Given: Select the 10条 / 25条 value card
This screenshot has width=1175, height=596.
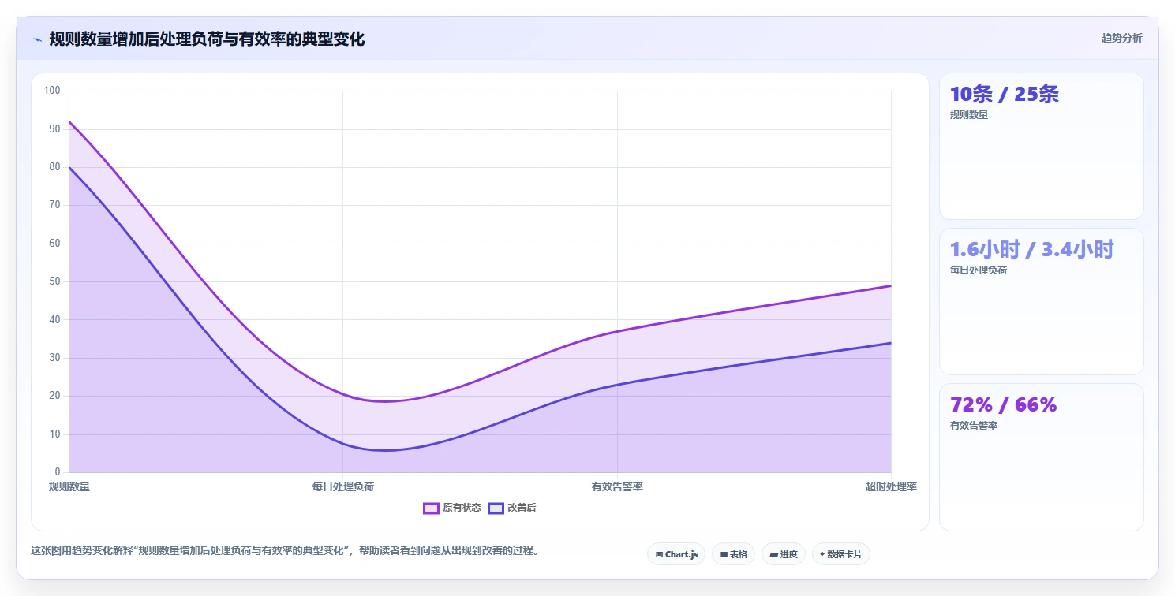Looking at the screenshot, I should [1041, 146].
